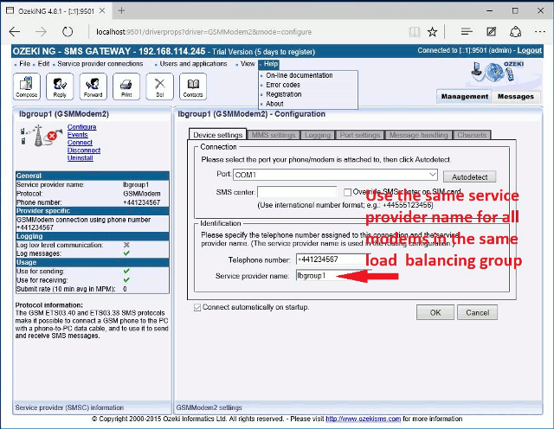
Task: Switch to the Charsets tab
Action: tap(472, 135)
